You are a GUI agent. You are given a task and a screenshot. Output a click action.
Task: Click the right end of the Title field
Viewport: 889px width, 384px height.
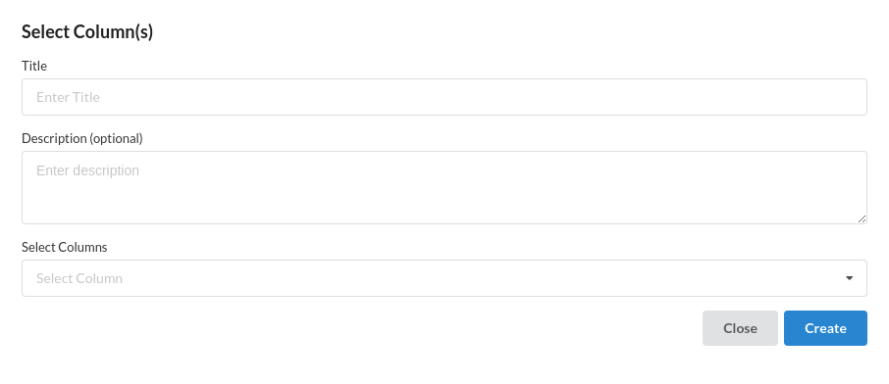click(x=839, y=97)
